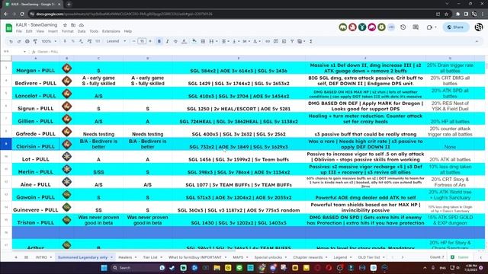
Task: Open borders options
Action: coord(203,41)
